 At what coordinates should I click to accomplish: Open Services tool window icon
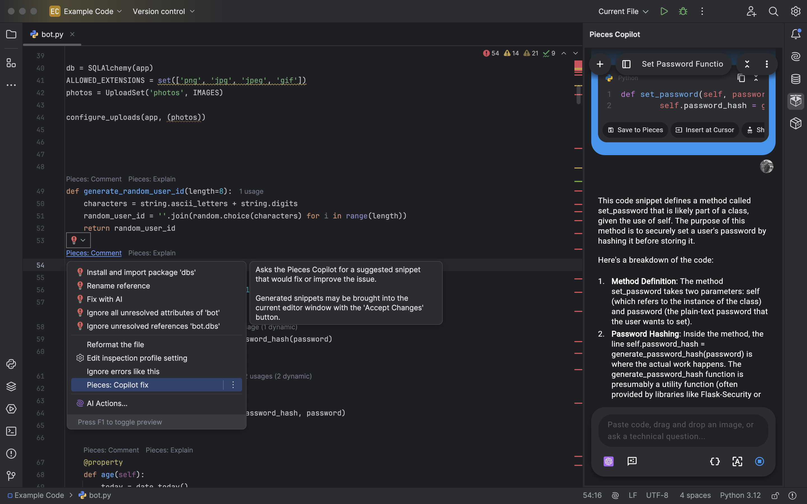coord(11,409)
